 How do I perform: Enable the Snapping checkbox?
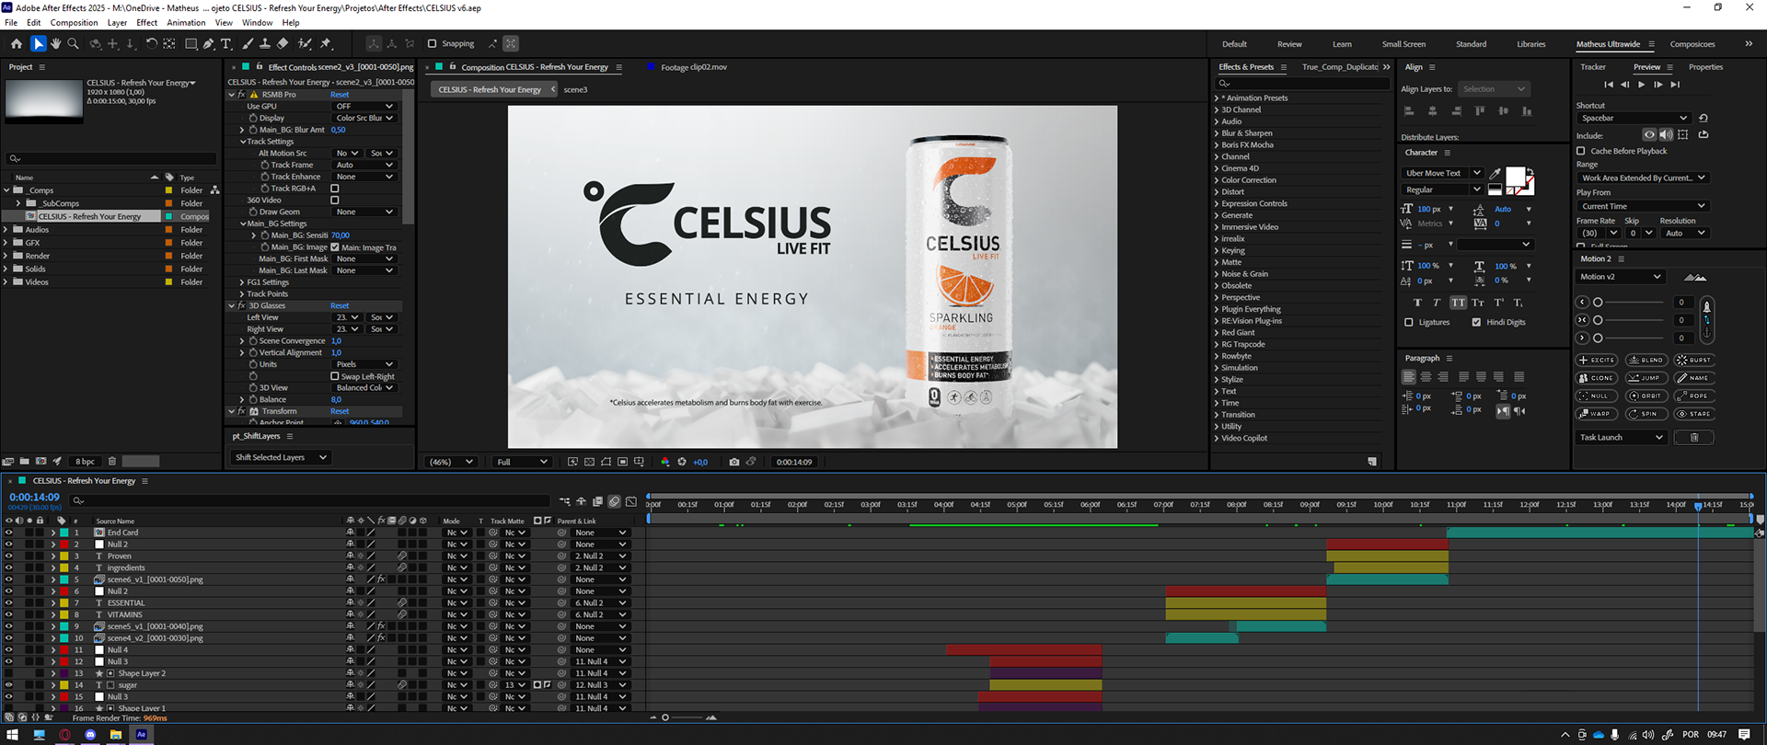coord(432,43)
